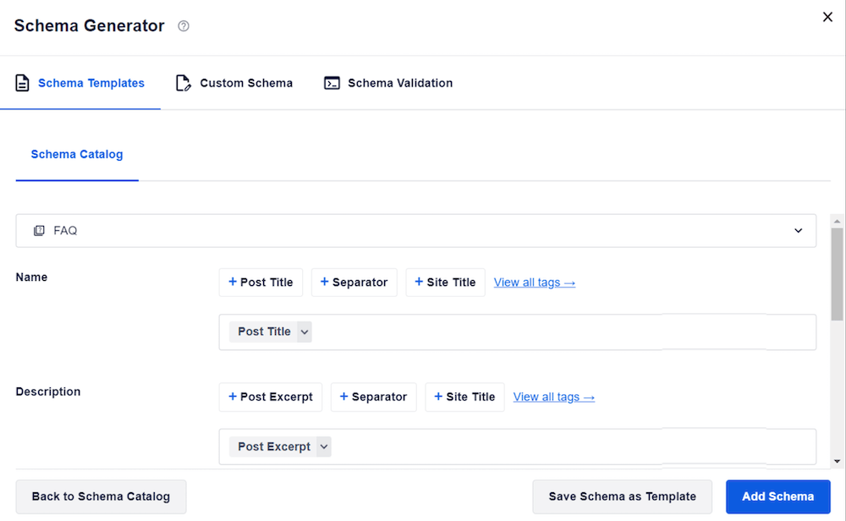Image resolution: width=846 pixels, height=521 pixels.
Task: Add Site Title tag to Description
Action: coord(464,397)
